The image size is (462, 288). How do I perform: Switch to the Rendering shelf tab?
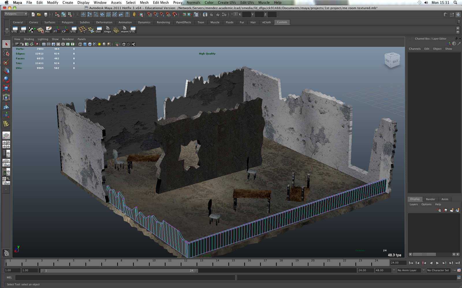click(163, 22)
